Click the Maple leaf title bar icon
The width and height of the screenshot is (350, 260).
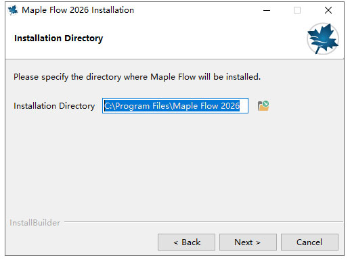pos(13,10)
